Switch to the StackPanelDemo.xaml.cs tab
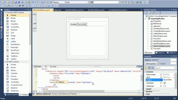Screen dimensions: 178x100 75,10
